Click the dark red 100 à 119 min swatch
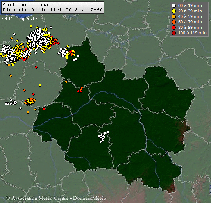Screen dimensions: 211x203 pos(174,33)
